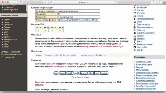
Task: Click the grid icon beside Таблица
Action: tap(135, 39)
